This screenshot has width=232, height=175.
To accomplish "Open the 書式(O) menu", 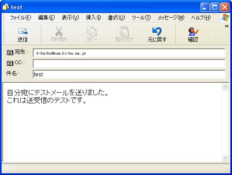I will [x=116, y=18].
